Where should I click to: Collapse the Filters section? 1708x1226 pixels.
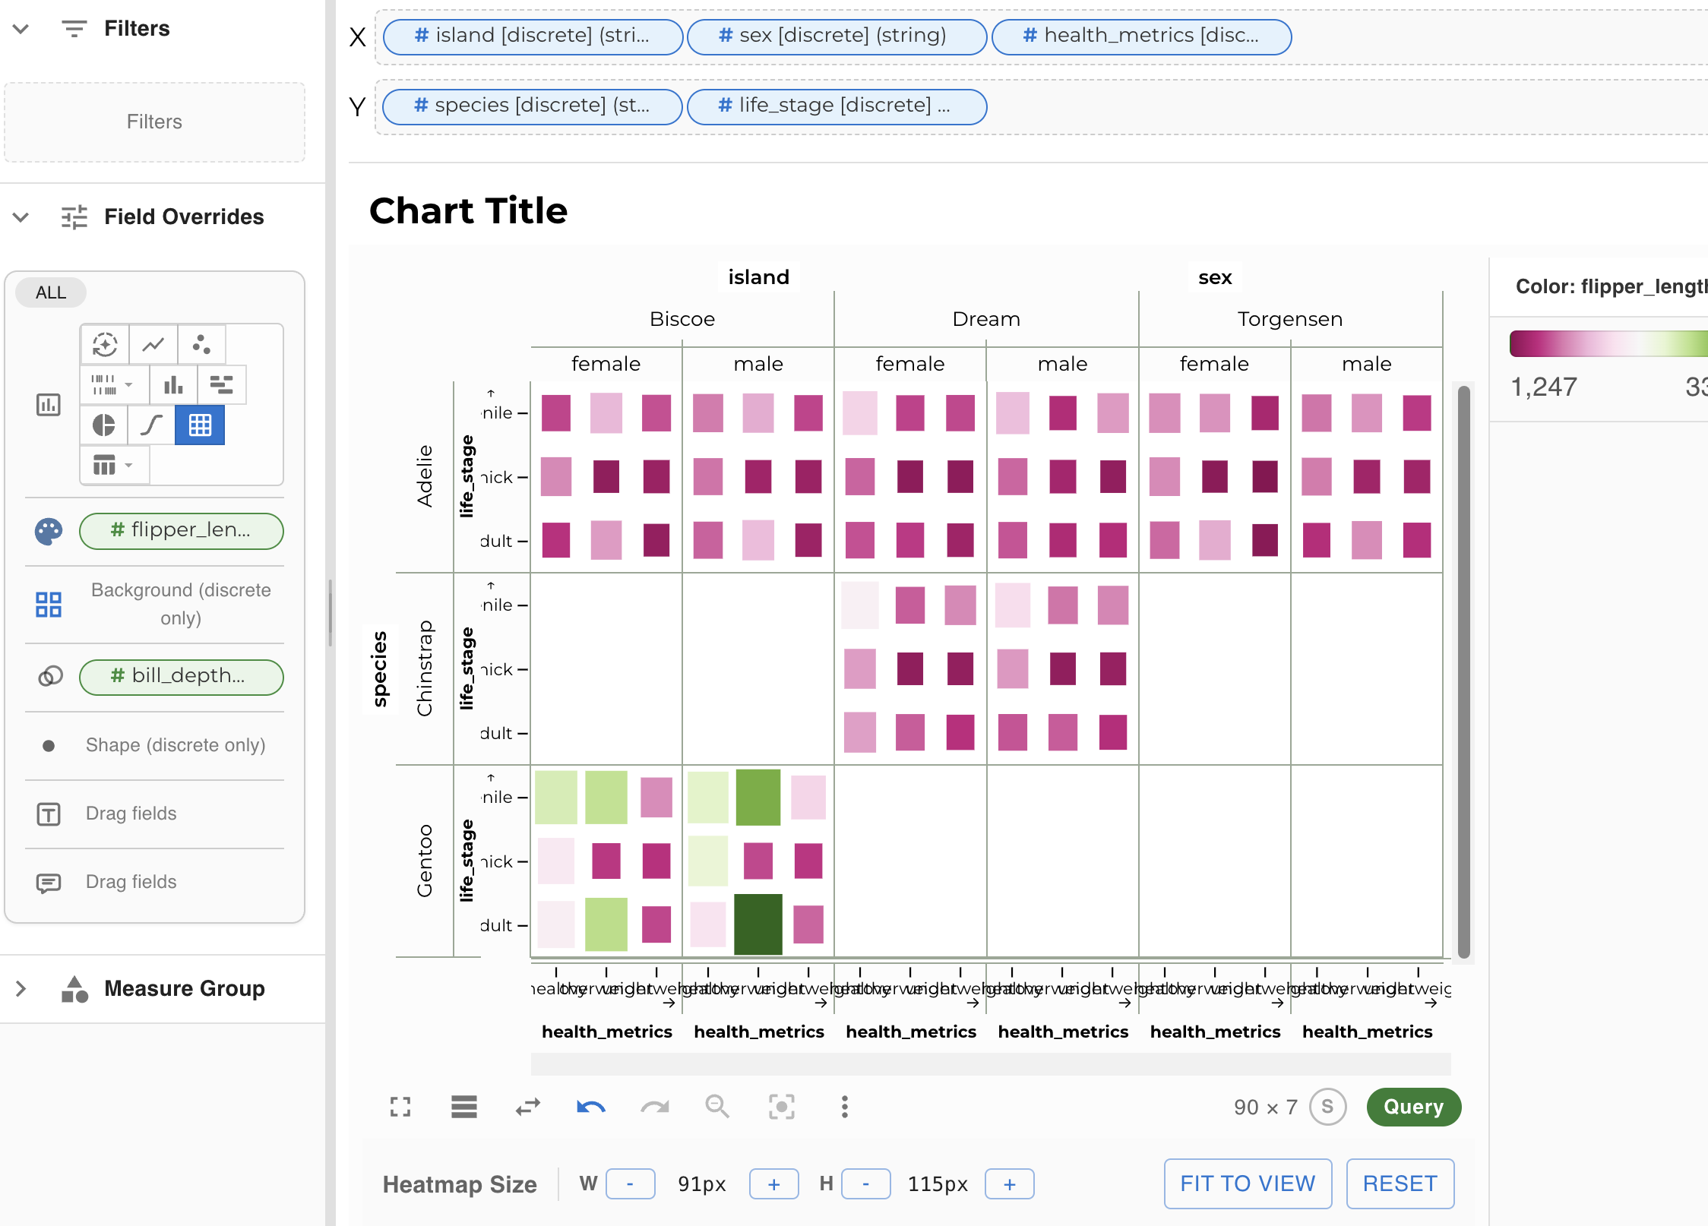[21, 29]
